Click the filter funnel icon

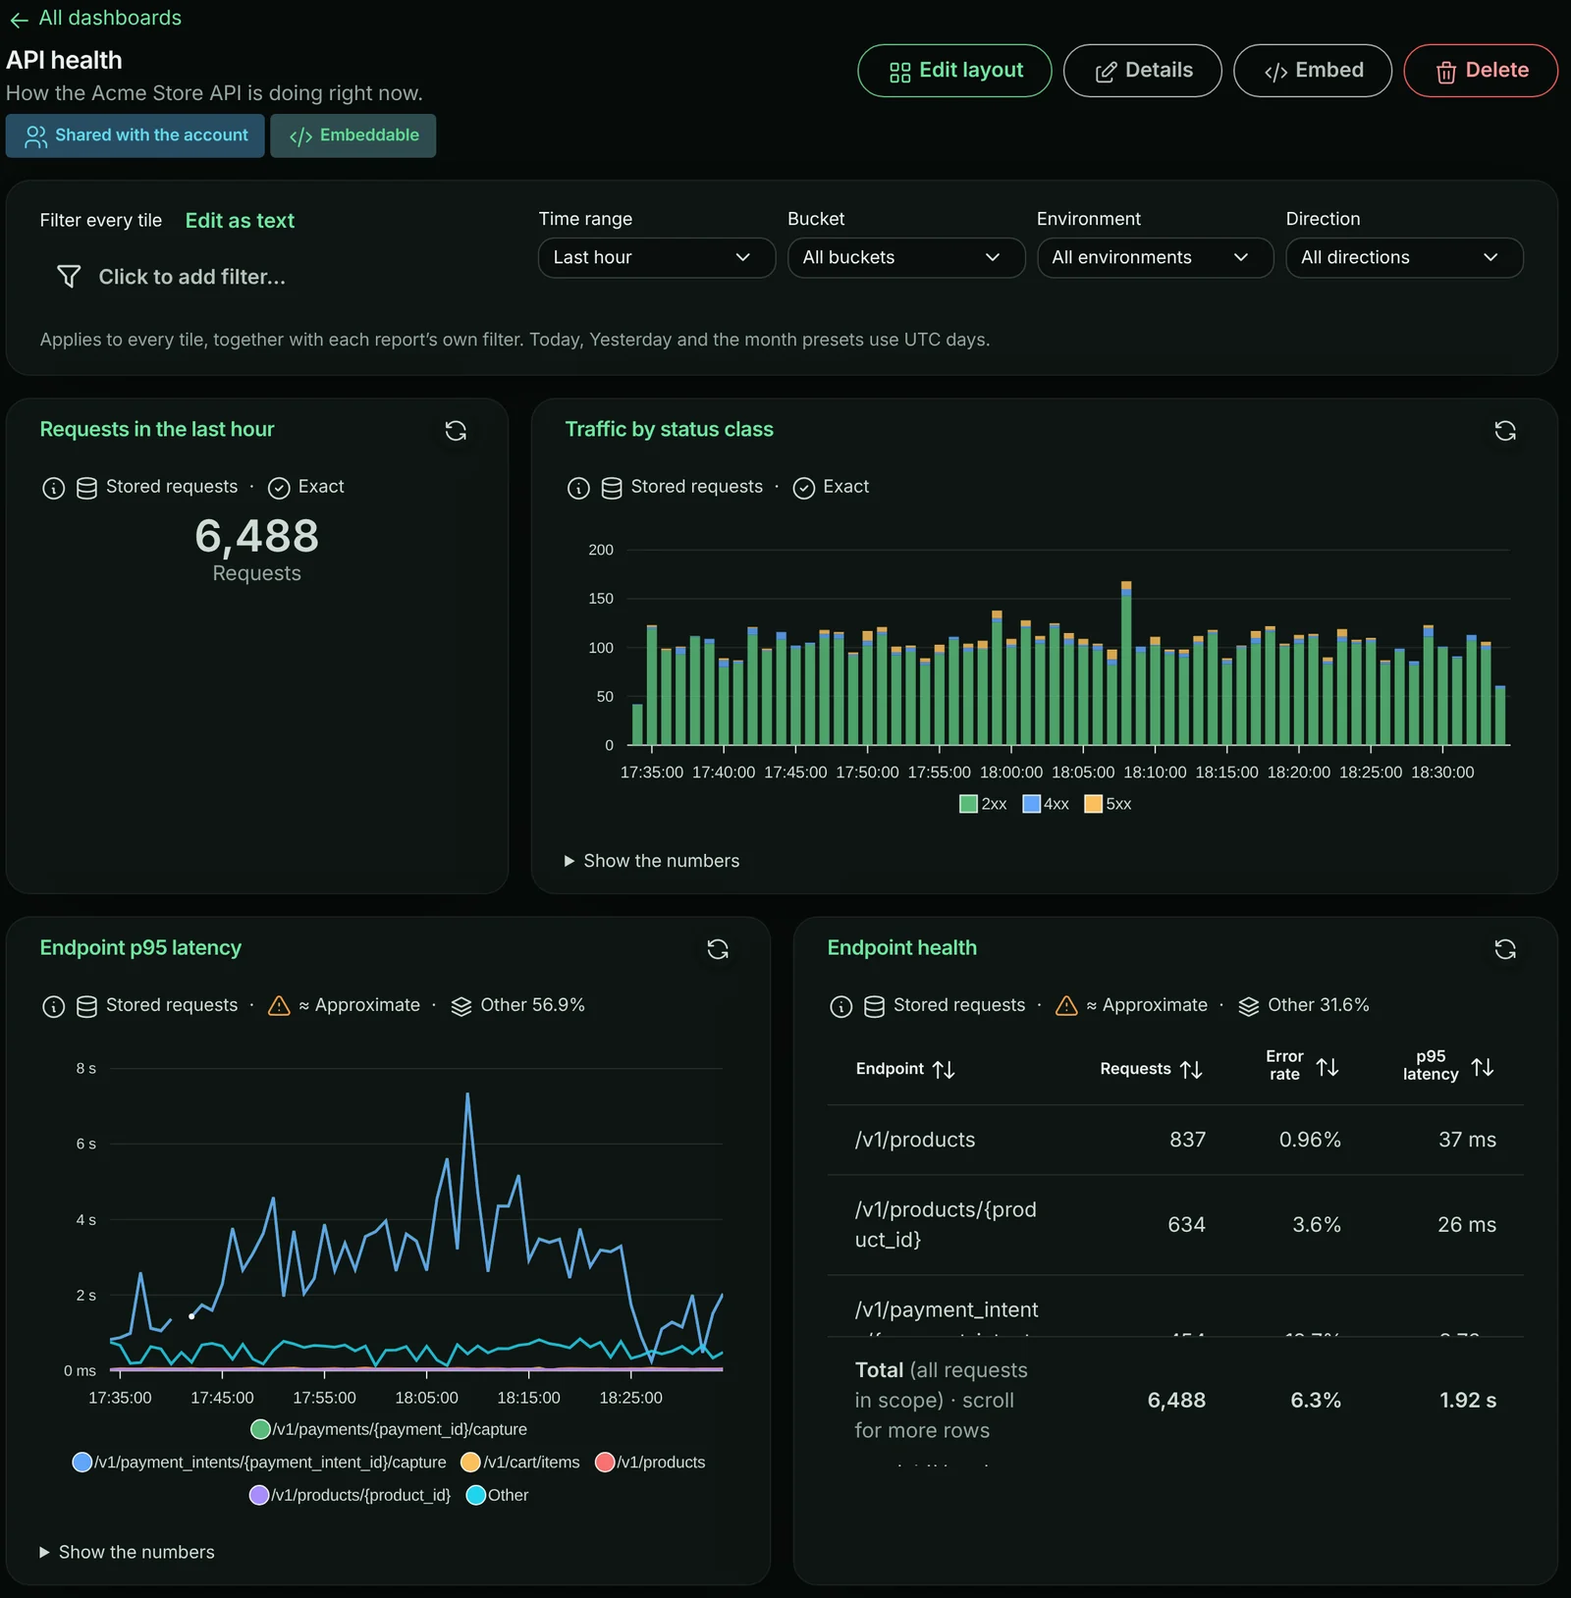pyautogui.click(x=69, y=277)
